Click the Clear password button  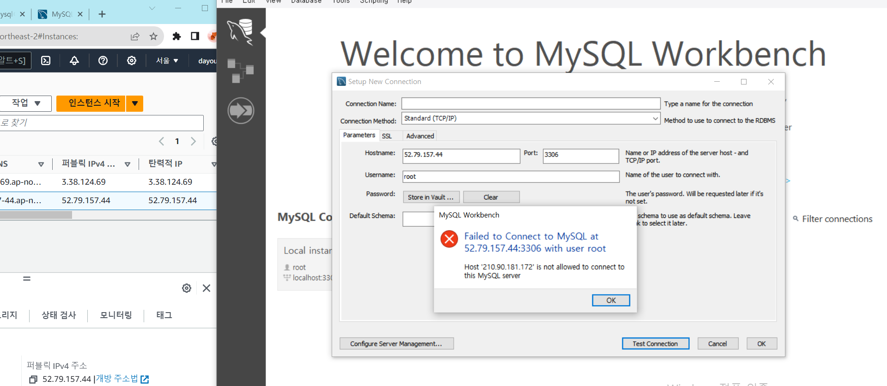(x=491, y=197)
